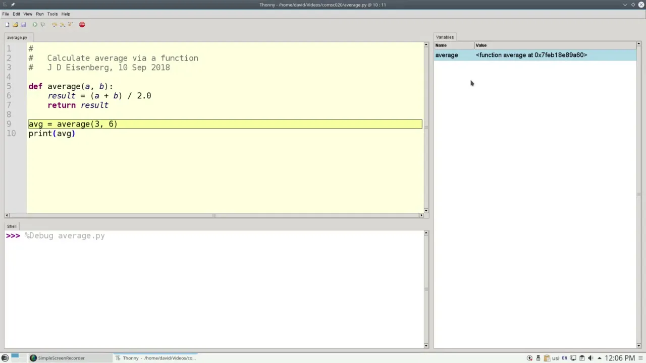Click the Step over debugger icon
Viewport: 646px width, 363px height.
(55, 24)
